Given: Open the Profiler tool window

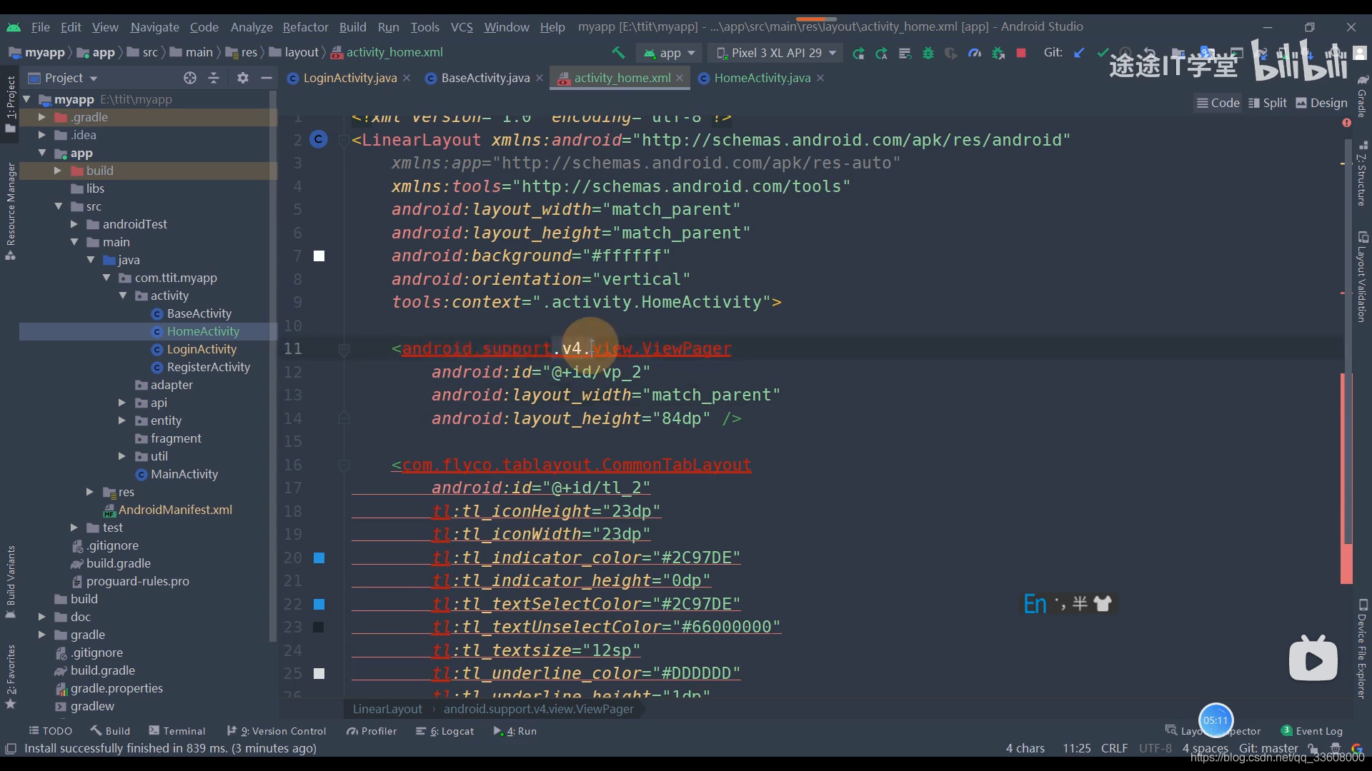Looking at the screenshot, I should click(x=372, y=731).
